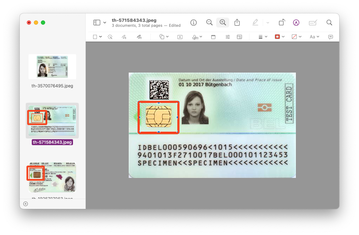
Task: Select the th-3570076495.jpeg thumbnail
Action: tap(53, 67)
